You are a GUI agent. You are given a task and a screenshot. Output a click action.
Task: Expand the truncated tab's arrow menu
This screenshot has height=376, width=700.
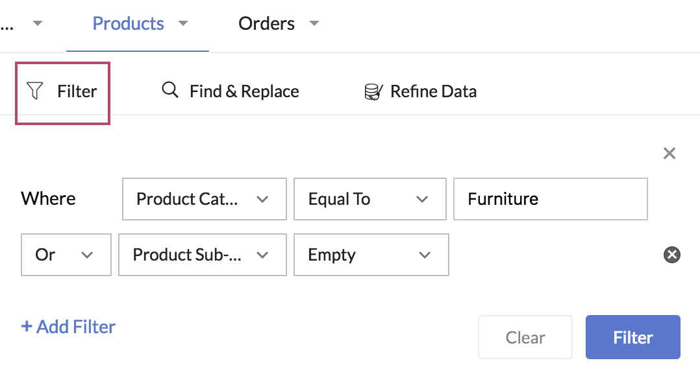38,24
